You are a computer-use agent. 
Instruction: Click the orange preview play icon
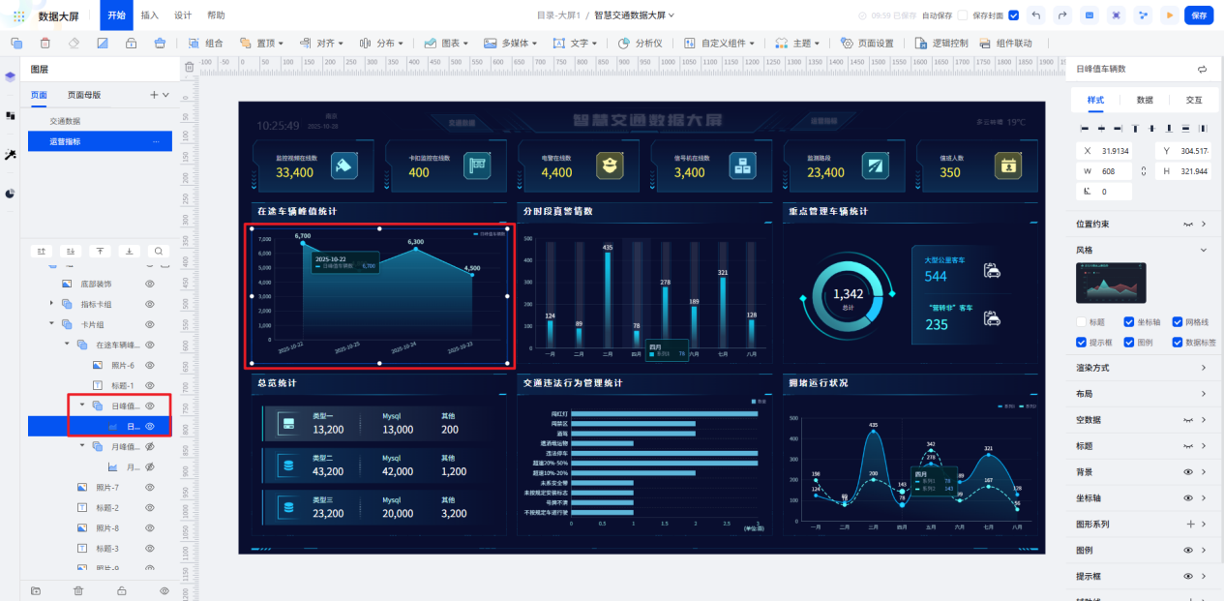tap(1171, 15)
